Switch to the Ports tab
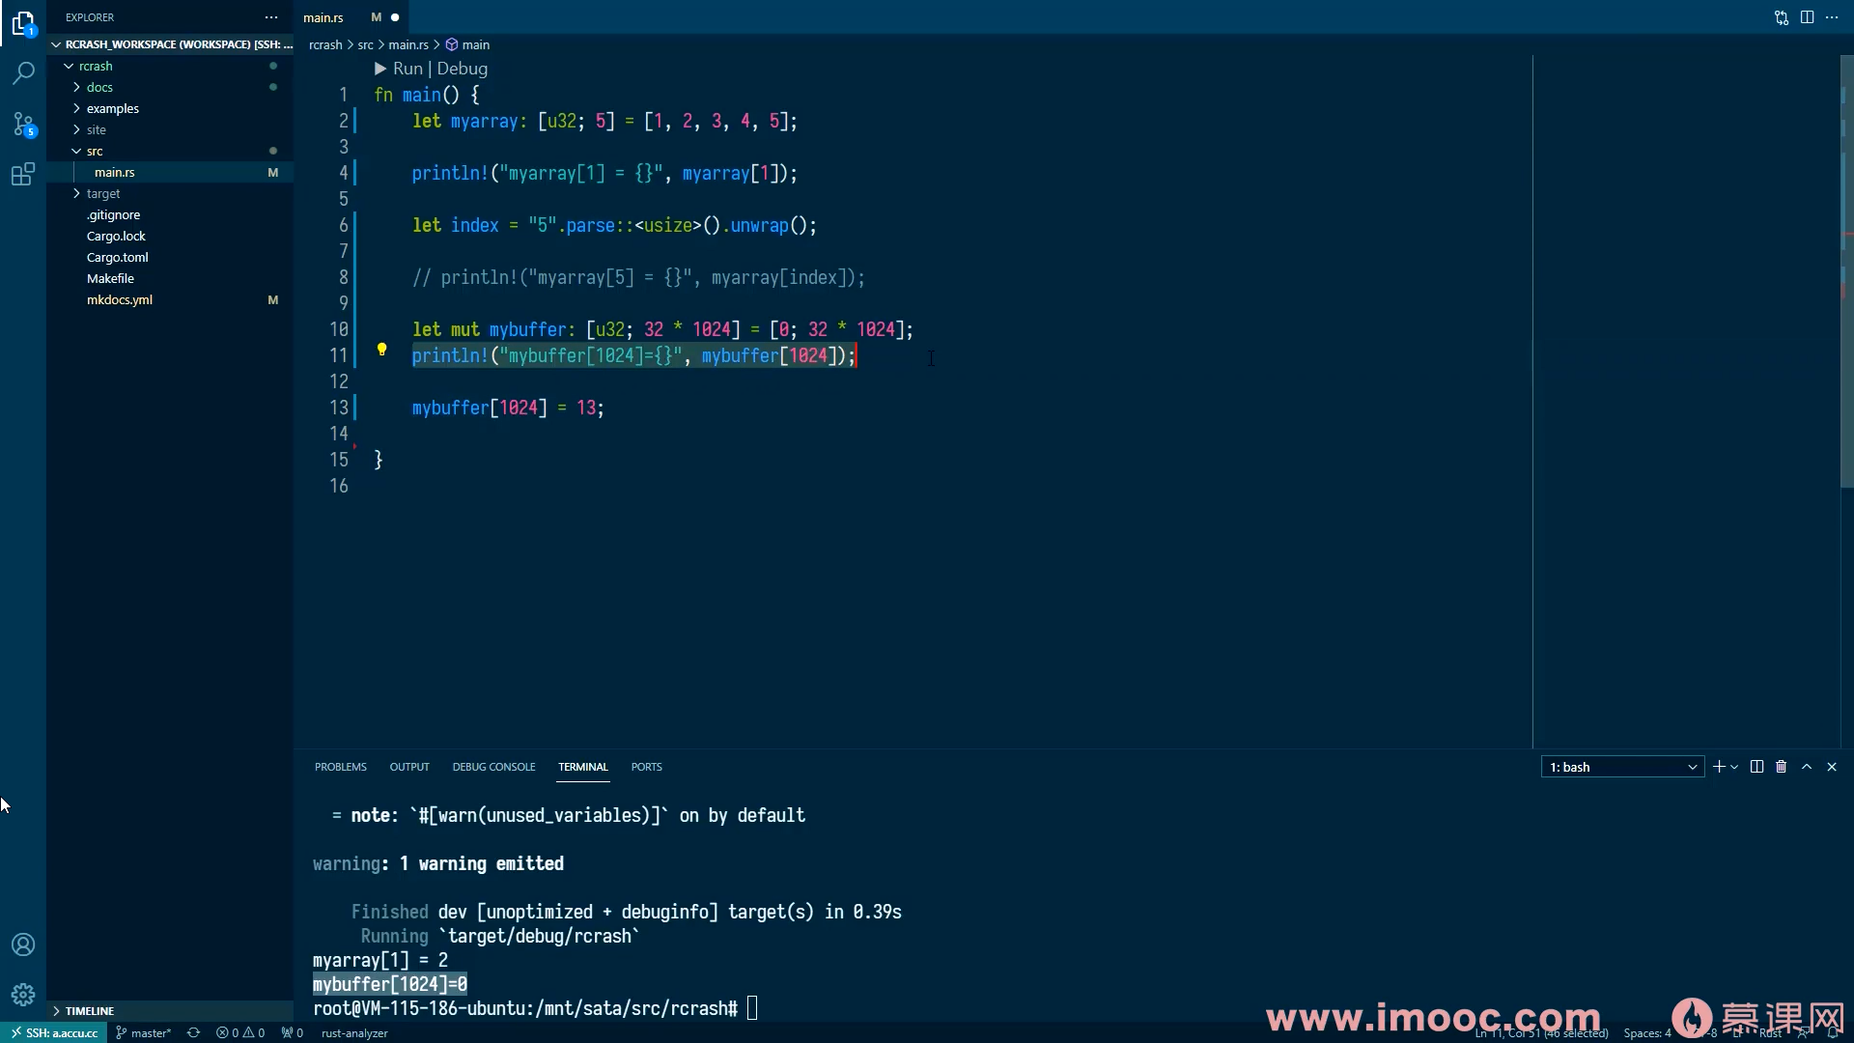This screenshot has height=1043, width=1854. click(646, 767)
